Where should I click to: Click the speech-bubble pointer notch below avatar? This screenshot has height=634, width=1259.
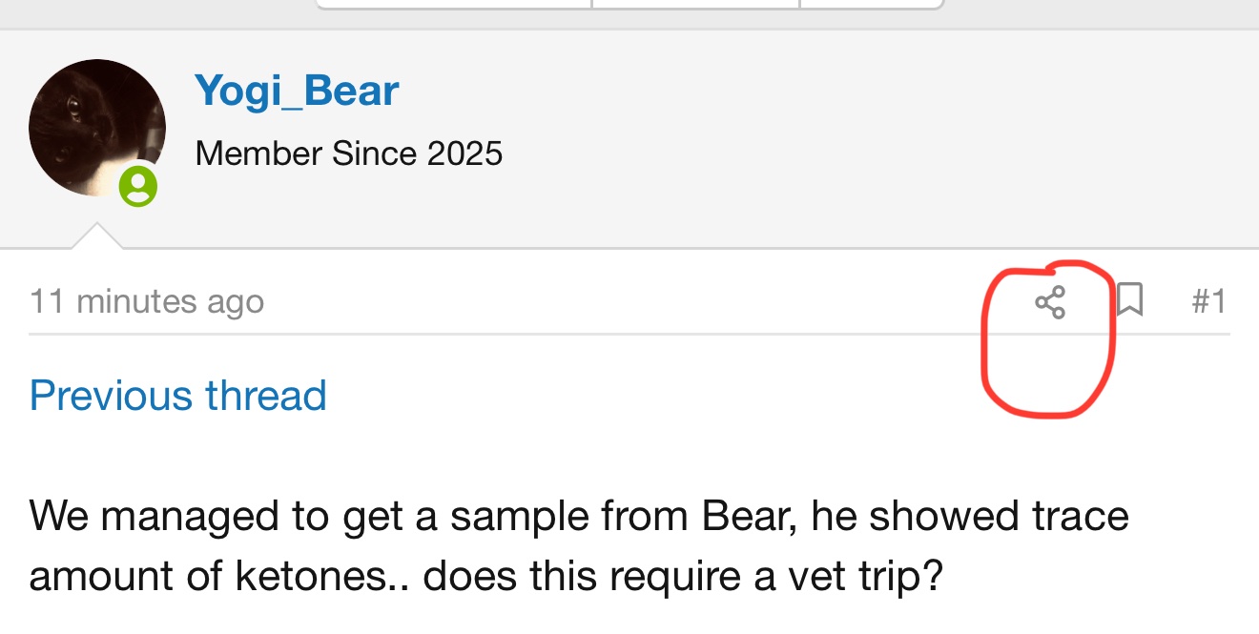[x=96, y=236]
